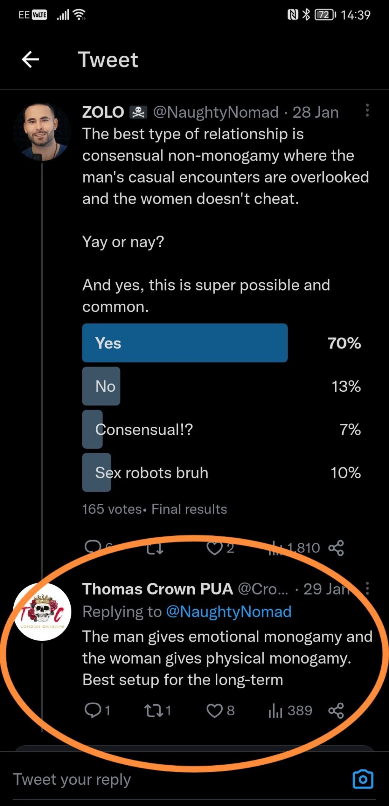This screenshot has height=806, width=389.
Task: Retweet Thomas Crown PUA's reply
Action: (x=153, y=710)
